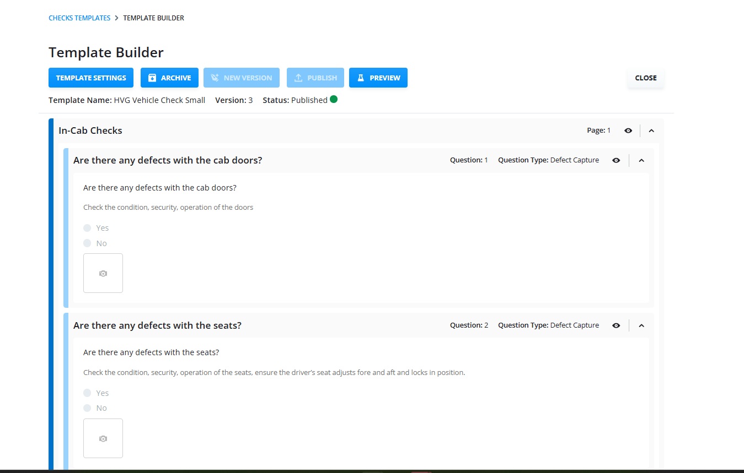Collapse the In-Cab Checks page section
Viewport: 744px width, 473px height.
coord(651,131)
